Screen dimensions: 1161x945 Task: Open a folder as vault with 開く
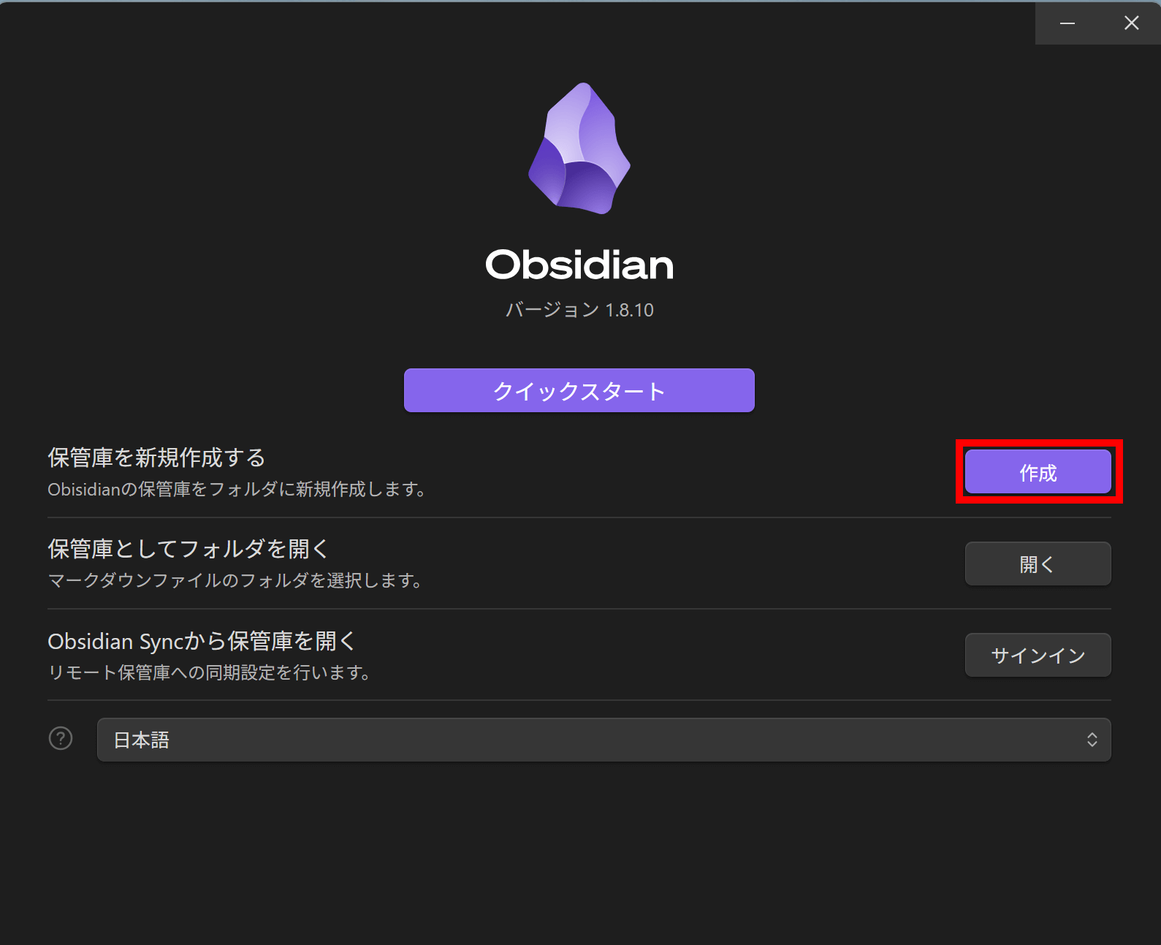1038,563
